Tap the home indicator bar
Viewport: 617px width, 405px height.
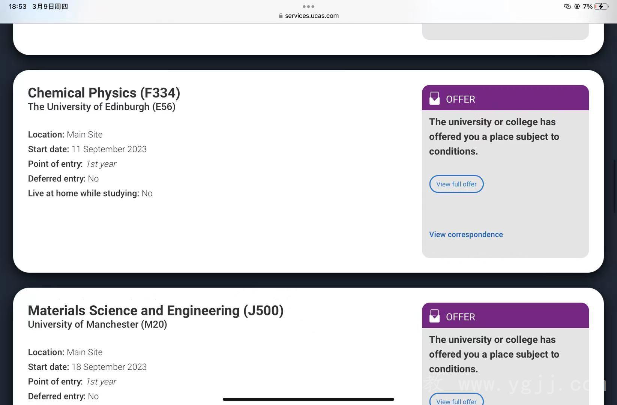click(308, 399)
